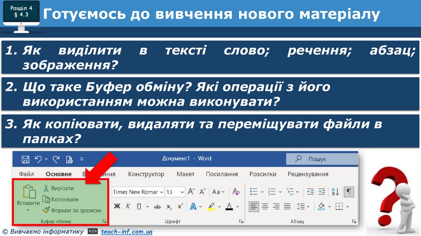Expand the Вставити paste options arrow
Screen dimensions: 421x236
tap(28, 210)
